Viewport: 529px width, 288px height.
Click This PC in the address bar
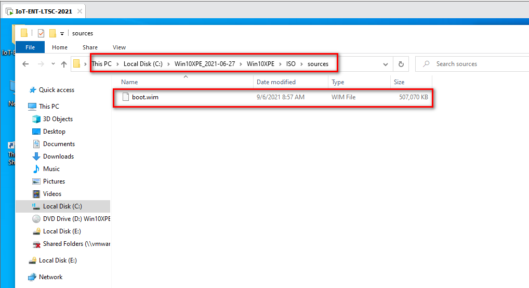[101, 64]
